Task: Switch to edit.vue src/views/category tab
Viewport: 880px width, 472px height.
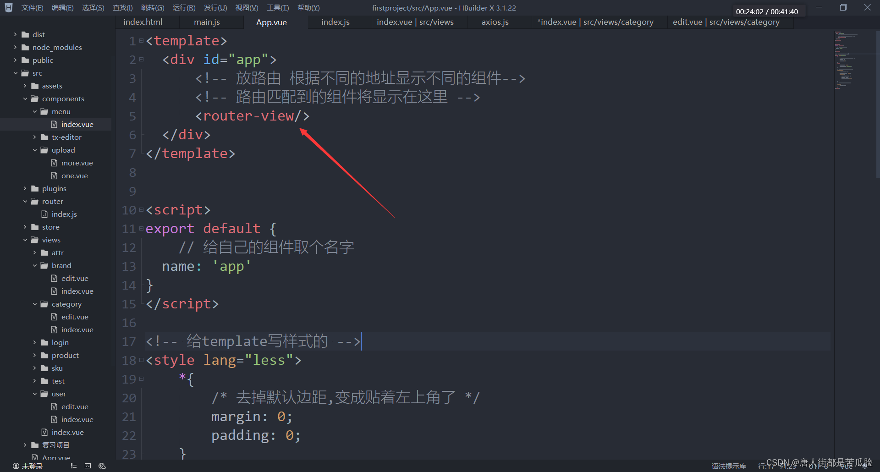Action: coord(726,22)
